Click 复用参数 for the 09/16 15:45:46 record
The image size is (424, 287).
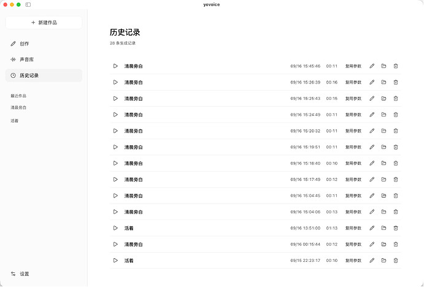[353, 66]
